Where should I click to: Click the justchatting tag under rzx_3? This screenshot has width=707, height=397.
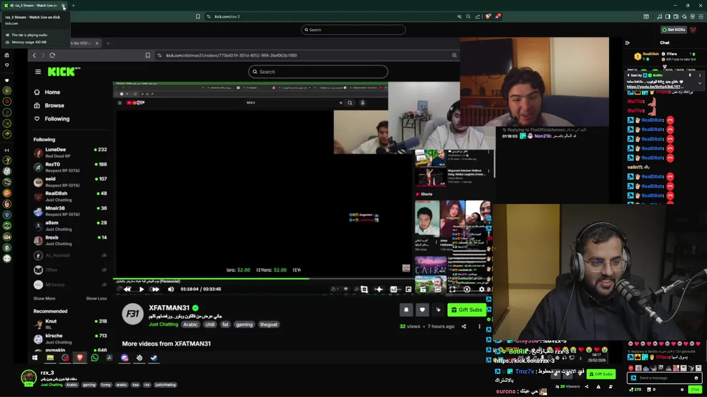click(x=165, y=385)
